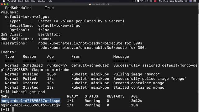Click the STATUS column header

tap(91, 96)
